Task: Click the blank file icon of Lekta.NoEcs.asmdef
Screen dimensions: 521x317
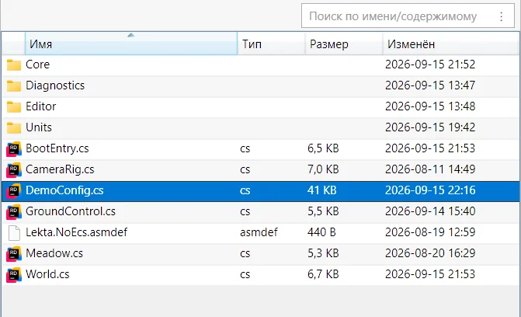Action: pyautogui.click(x=14, y=232)
